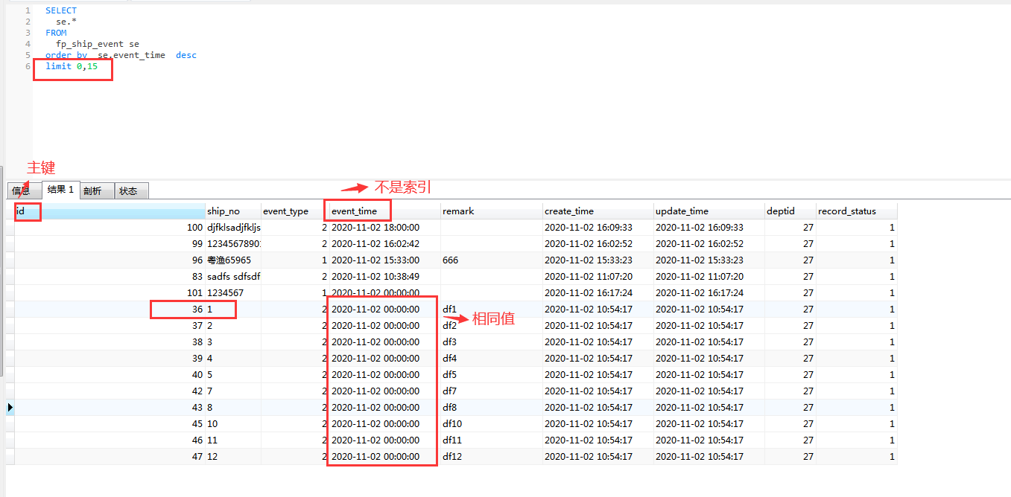Select the id cell with value 83
Image resolution: width=1011 pixels, height=497 pixels.
coord(110,277)
